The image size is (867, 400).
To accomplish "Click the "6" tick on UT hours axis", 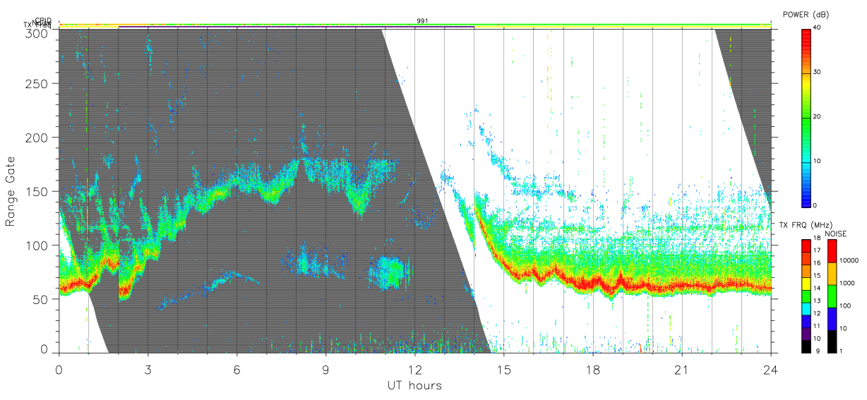I will 237,369.
